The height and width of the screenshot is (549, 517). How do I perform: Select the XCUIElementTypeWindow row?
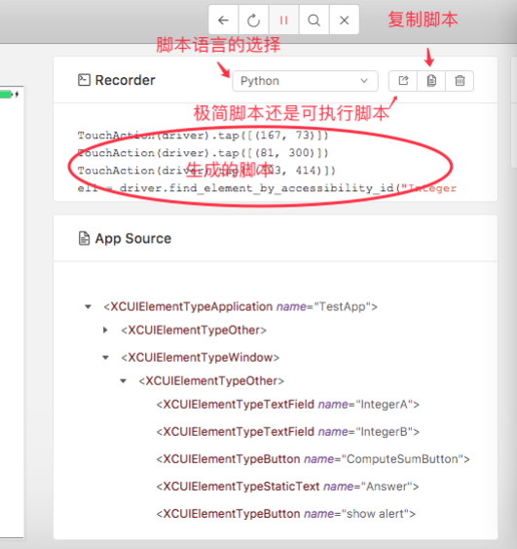coord(201,358)
